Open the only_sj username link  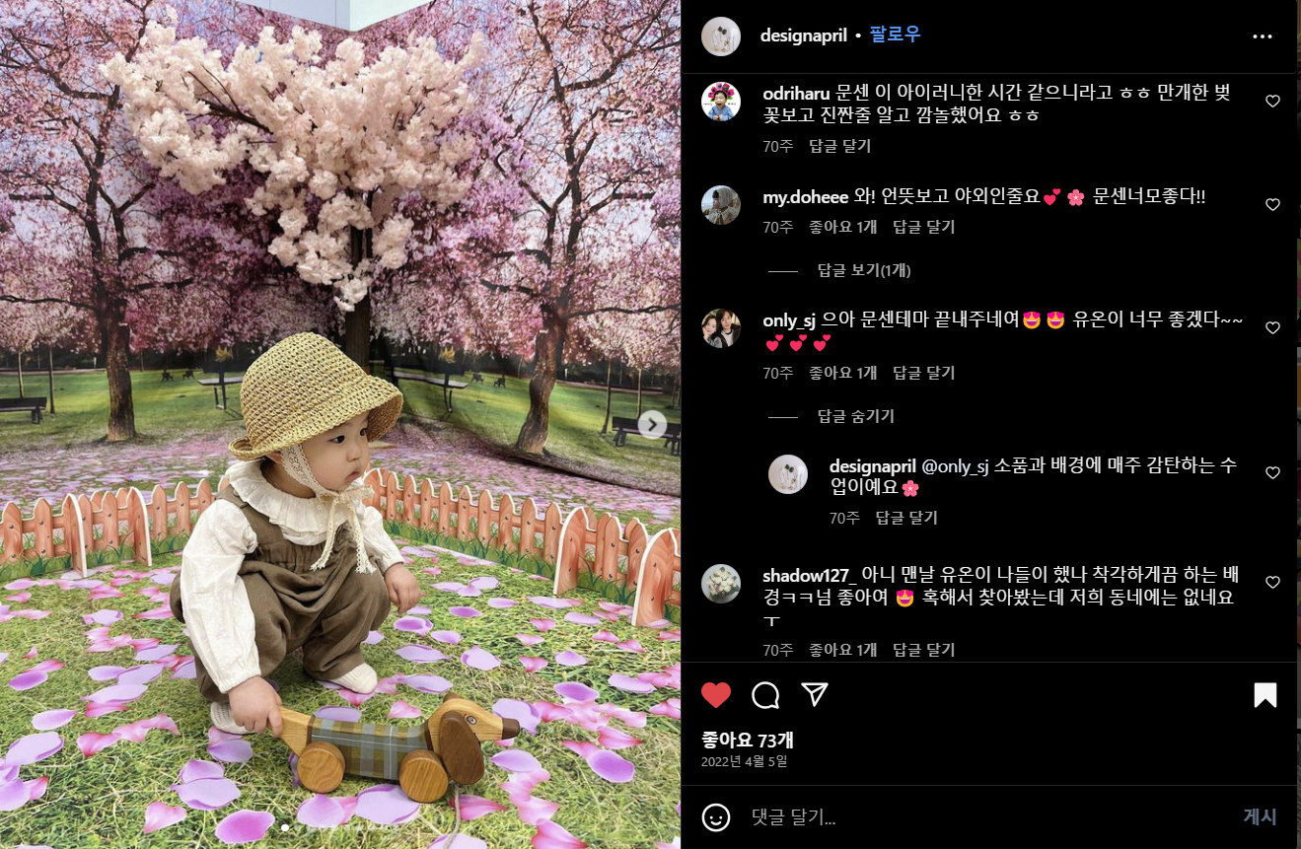[789, 320]
